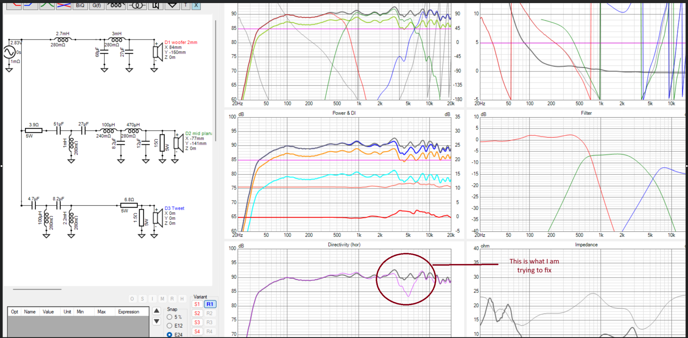
Task: Select the D2 mid driver symbol
Action: [178, 143]
